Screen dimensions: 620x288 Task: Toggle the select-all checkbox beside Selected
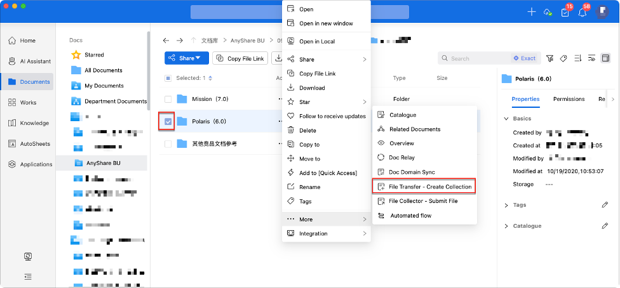168,79
